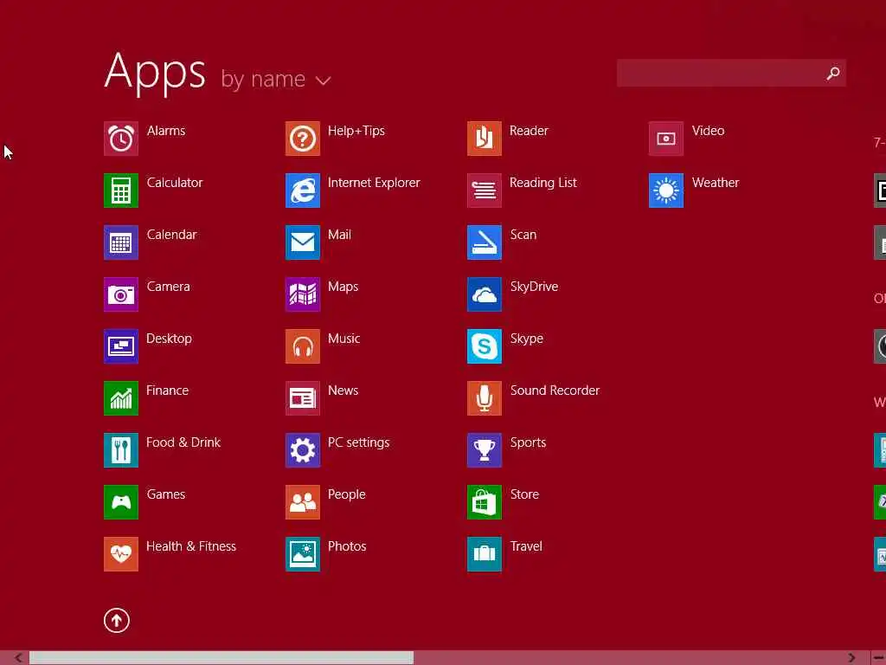Viewport: 886px width, 665px height.
Task: Open the Video app icon
Action: (x=666, y=139)
